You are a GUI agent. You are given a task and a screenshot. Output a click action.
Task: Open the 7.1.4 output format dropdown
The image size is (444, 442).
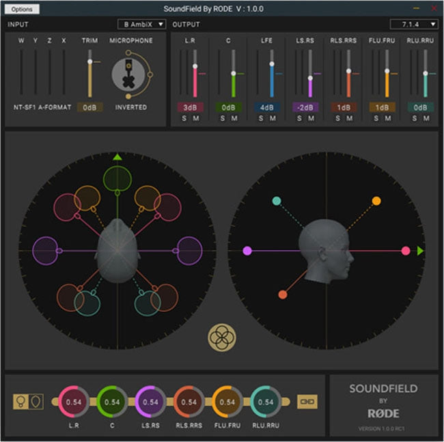pyautogui.click(x=414, y=25)
